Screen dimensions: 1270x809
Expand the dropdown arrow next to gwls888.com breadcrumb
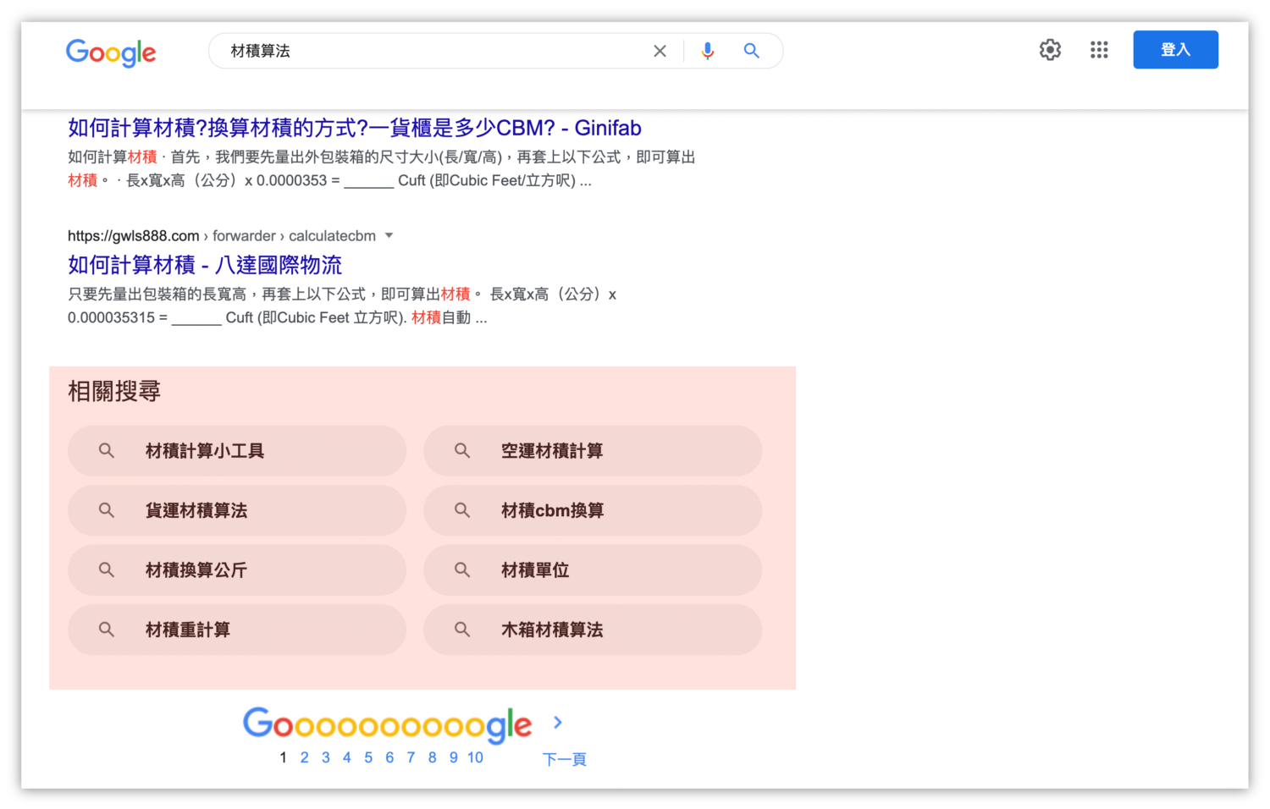[389, 235]
